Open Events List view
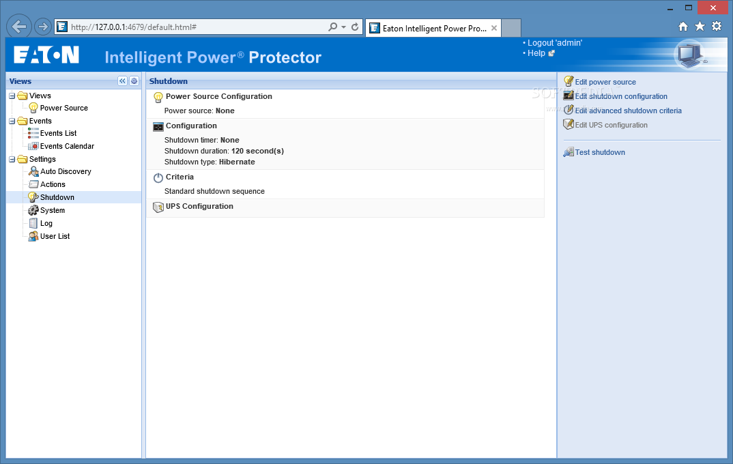The width and height of the screenshot is (733, 464). click(x=59, y=133)
